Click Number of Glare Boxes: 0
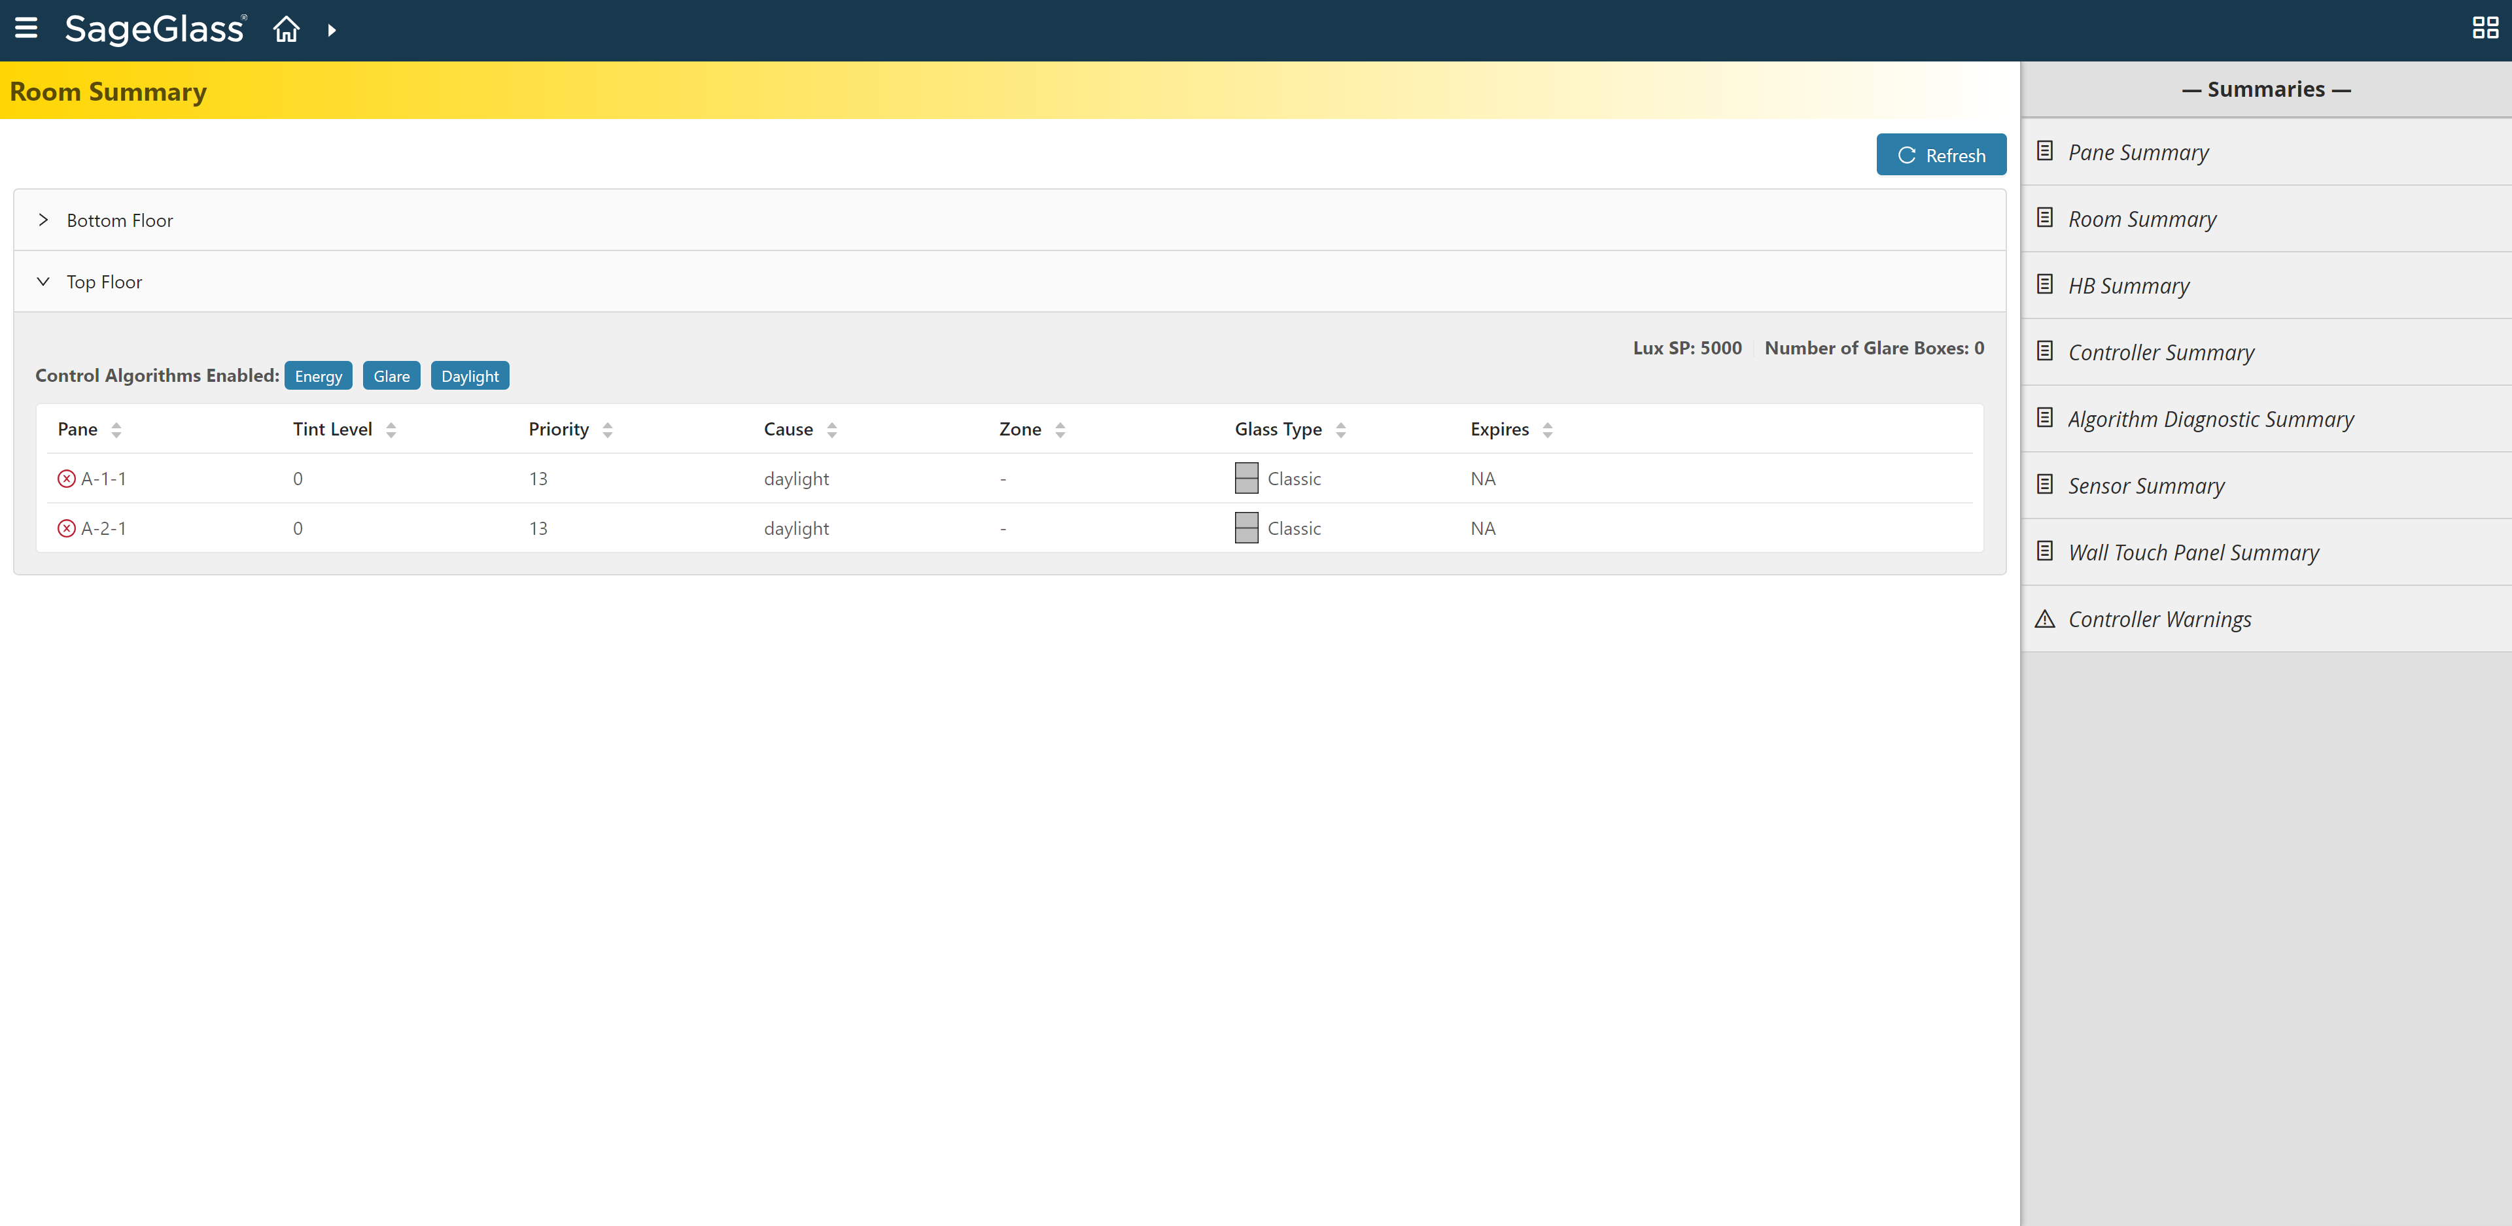The height and width of the screenshot is (1226, 2512). tap(1874, 348)
